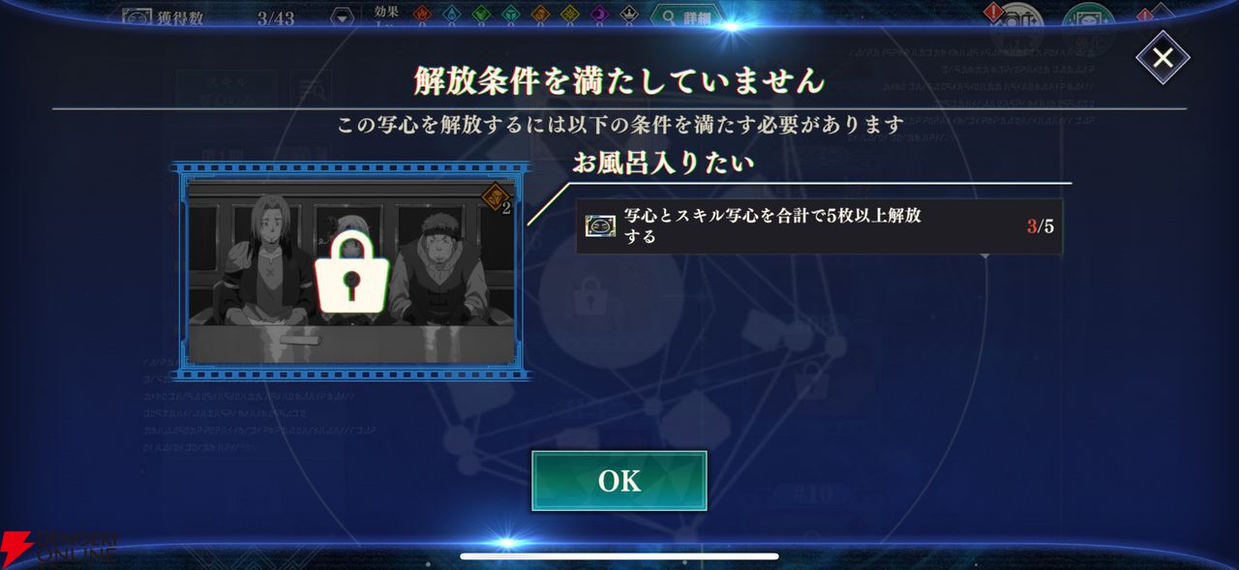Click the orange rarity badge on card
1239x570 pixels.
tap(494, 197)
